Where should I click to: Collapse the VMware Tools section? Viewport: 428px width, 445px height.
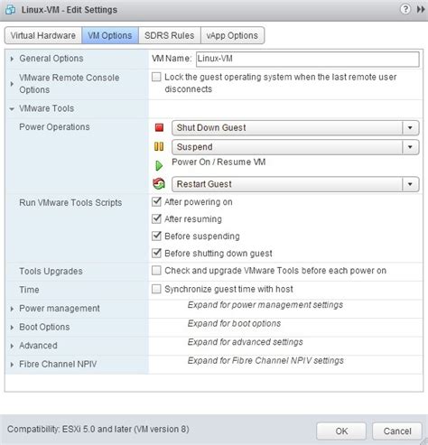pyautogui.click(x=12, y=109)
